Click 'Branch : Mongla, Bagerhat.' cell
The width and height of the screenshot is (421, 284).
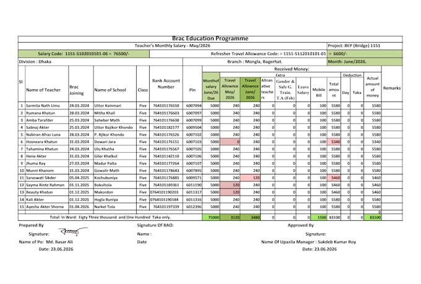click(255, 61)
